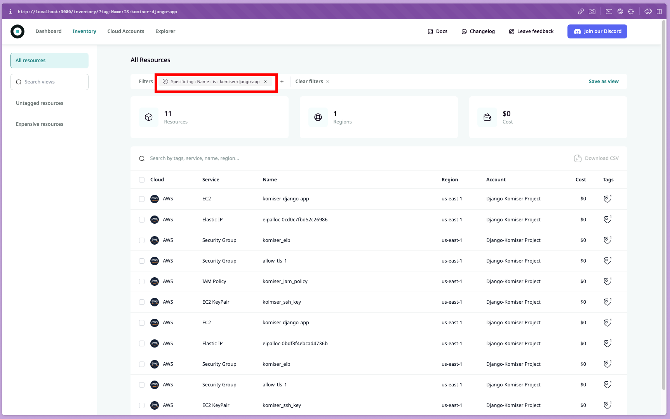Click Leave feedback

click(x=531, y=31)
